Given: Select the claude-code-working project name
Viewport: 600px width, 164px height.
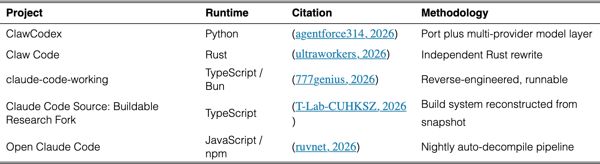Looking at the screenshot, I should (x=57, y=79).
